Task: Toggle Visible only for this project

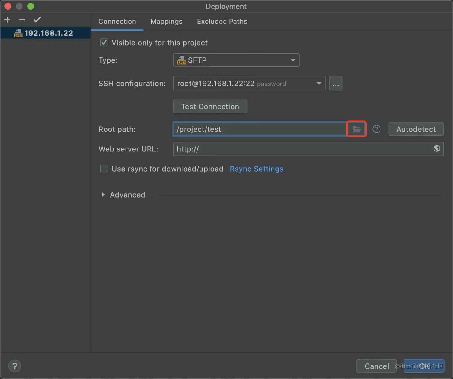Action: click(x=104, y=43)
